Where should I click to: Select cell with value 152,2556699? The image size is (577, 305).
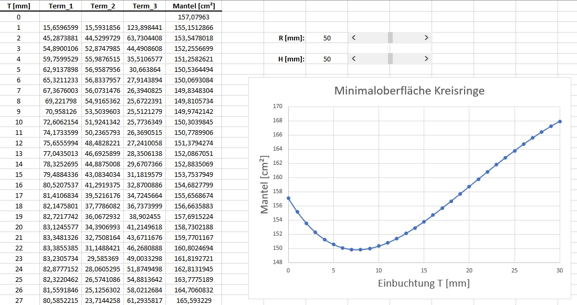[194, 49]
